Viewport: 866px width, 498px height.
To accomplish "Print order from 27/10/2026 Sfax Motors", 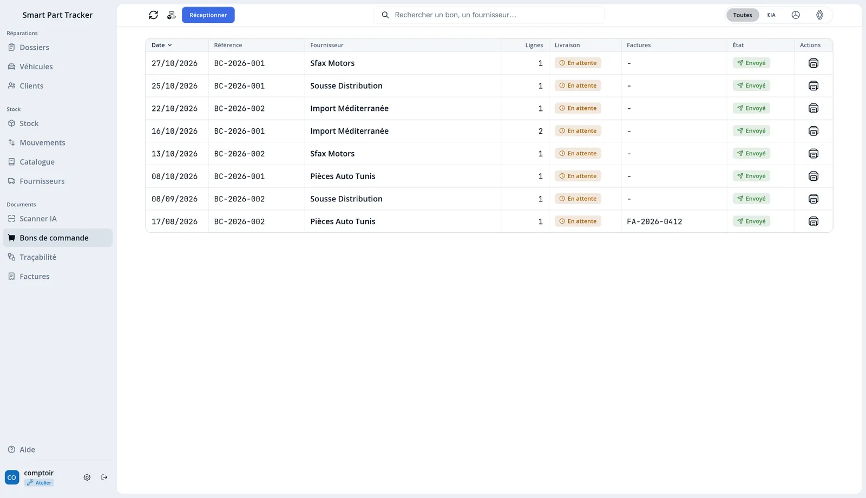I will click(x=813, y=63).
